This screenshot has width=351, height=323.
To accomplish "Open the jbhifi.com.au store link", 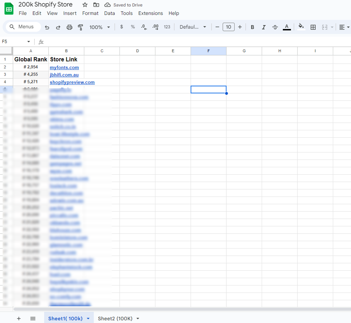I will point(64,75).
